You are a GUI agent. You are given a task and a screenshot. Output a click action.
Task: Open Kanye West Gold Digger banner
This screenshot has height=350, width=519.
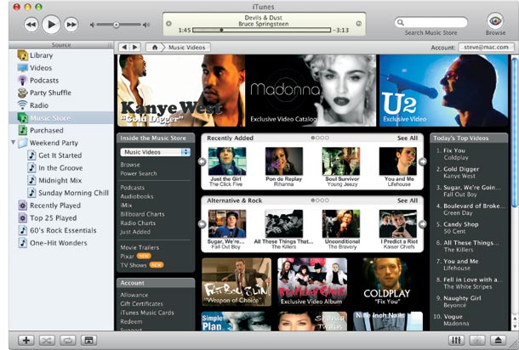coord(181,91)
